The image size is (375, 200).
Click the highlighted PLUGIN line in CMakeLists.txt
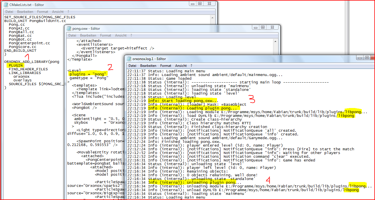(15, 65)
